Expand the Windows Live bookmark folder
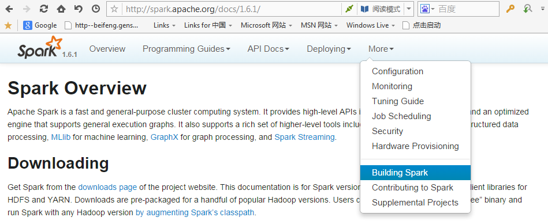Image resolution: width=548 pixels, height=221 pixels. click(371, 25)
